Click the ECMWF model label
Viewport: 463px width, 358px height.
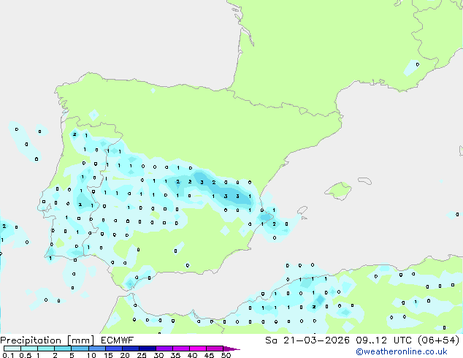118,340
